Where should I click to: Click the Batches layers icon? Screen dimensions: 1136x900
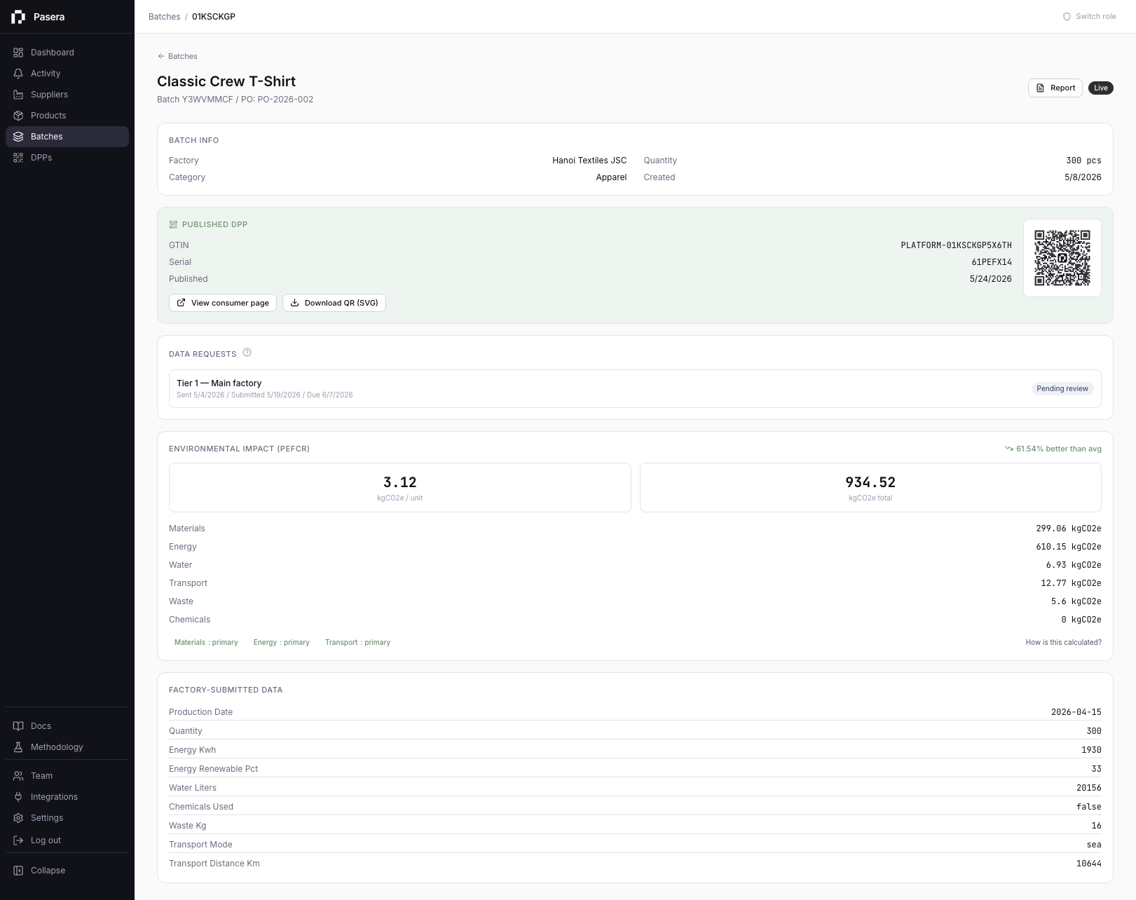pos(18,137)
